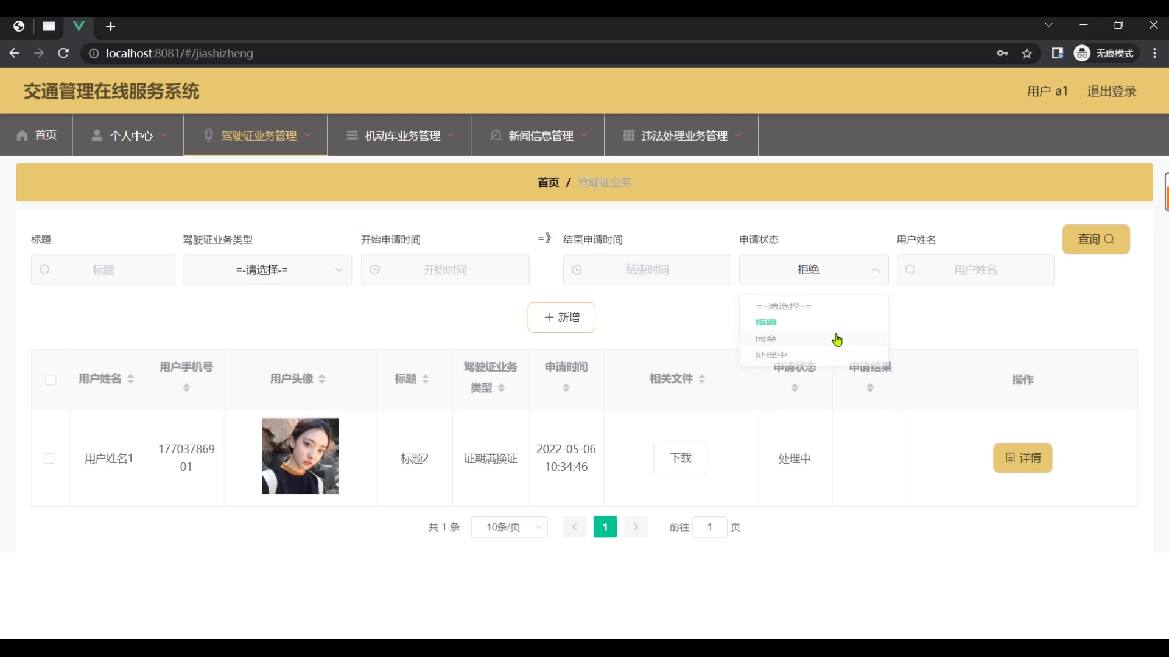Viewport: 1169px width, 657px height.
Task: Expand the 驾驶证业务类型 select dropdown
Action: [x=267, y=270]
